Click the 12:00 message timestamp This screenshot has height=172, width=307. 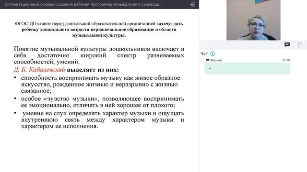286,60
